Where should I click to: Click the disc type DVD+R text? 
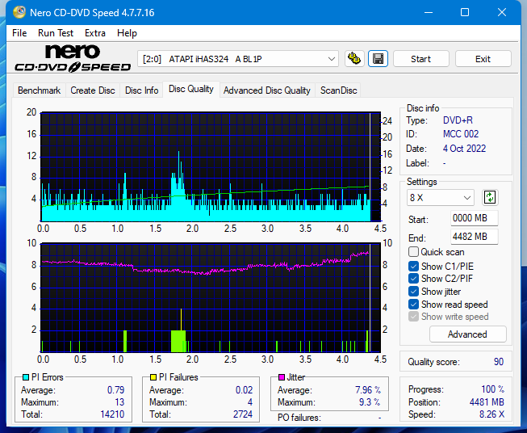point(458,120)
